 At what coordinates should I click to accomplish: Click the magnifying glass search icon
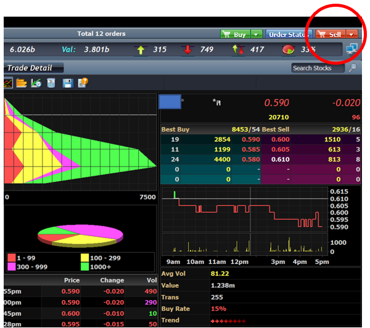(353, 68)
